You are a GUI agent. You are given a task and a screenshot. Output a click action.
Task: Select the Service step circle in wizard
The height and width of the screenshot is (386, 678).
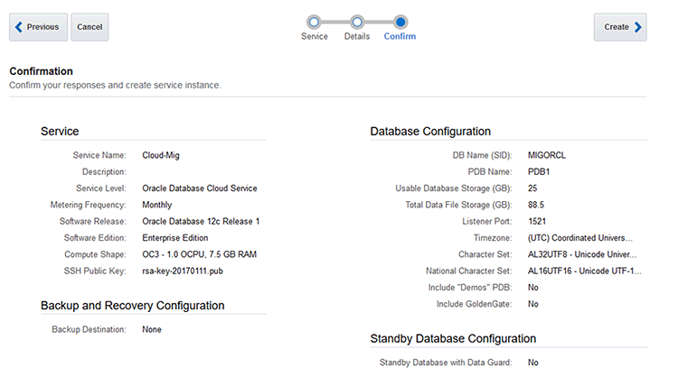click(x=314, y=21)
